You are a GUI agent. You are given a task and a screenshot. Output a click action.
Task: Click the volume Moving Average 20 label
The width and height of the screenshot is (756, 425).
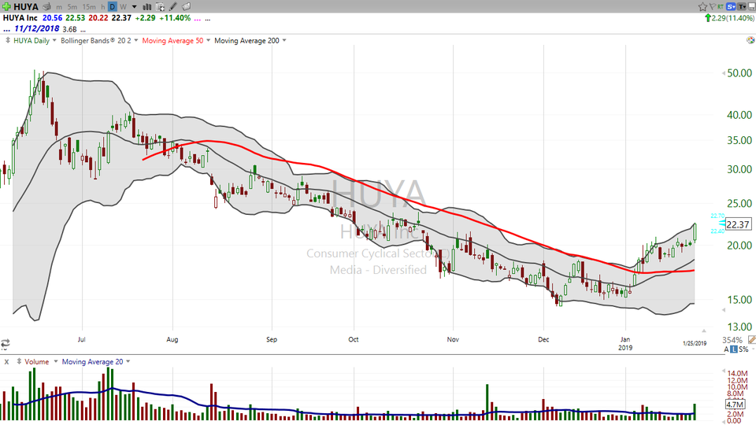coord(92,361)
